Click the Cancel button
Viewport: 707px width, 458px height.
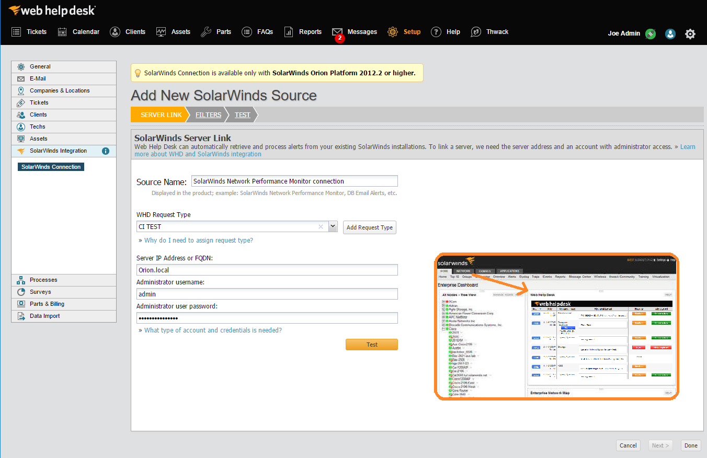pyautogui.click(x=628, y=445)
